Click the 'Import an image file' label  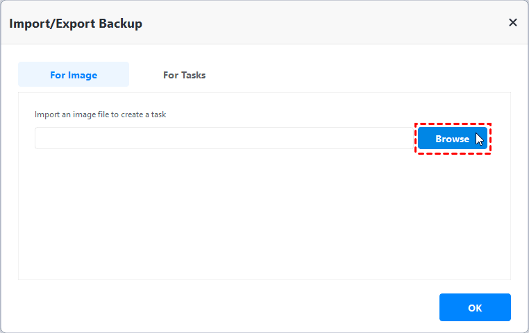point(100,114)
